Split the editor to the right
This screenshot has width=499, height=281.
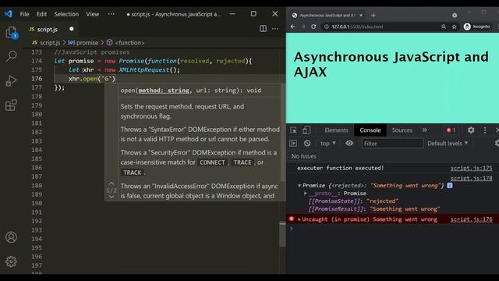[264, 29]
